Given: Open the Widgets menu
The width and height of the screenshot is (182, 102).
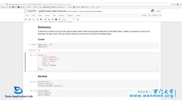Looking at the screenshot, I should 70,15.
